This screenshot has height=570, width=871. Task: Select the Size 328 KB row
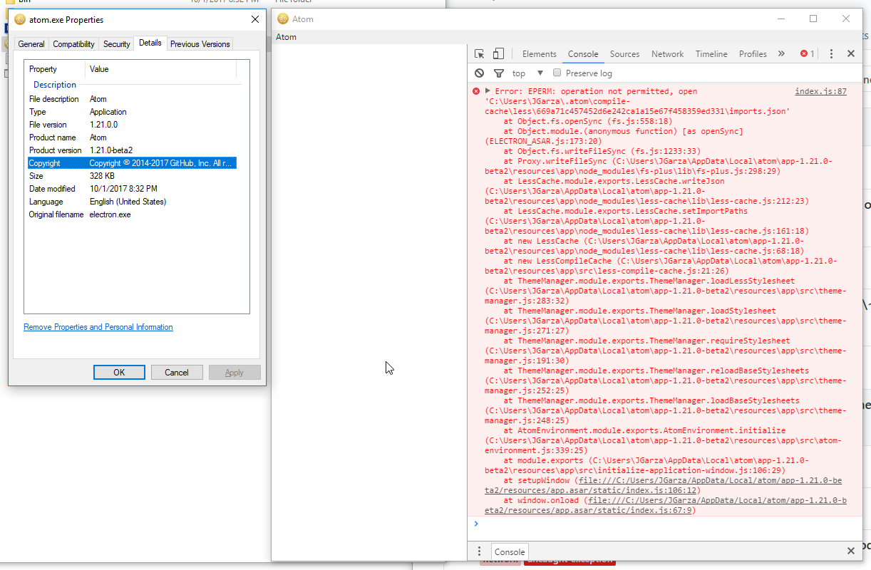132,176
